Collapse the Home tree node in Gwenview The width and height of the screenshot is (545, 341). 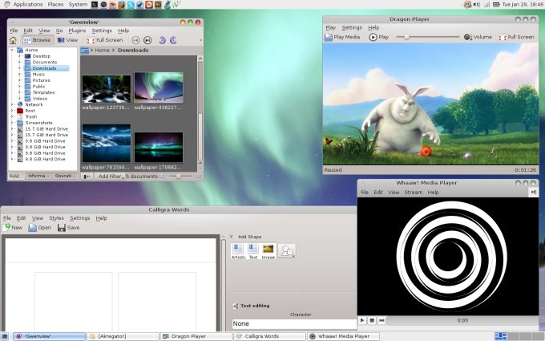(12, 50)
